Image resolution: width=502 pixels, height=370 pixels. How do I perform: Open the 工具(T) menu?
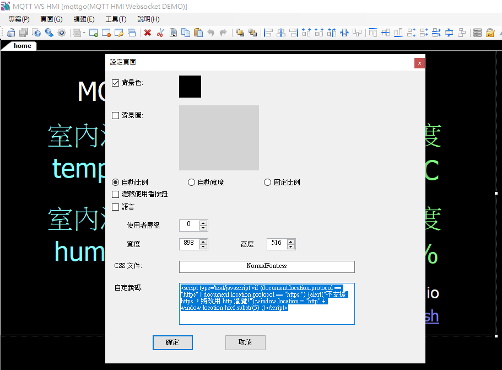pos(116,19)
